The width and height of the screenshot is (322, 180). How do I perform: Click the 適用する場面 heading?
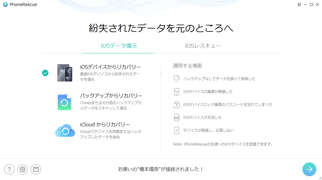[x=187, y=66]
